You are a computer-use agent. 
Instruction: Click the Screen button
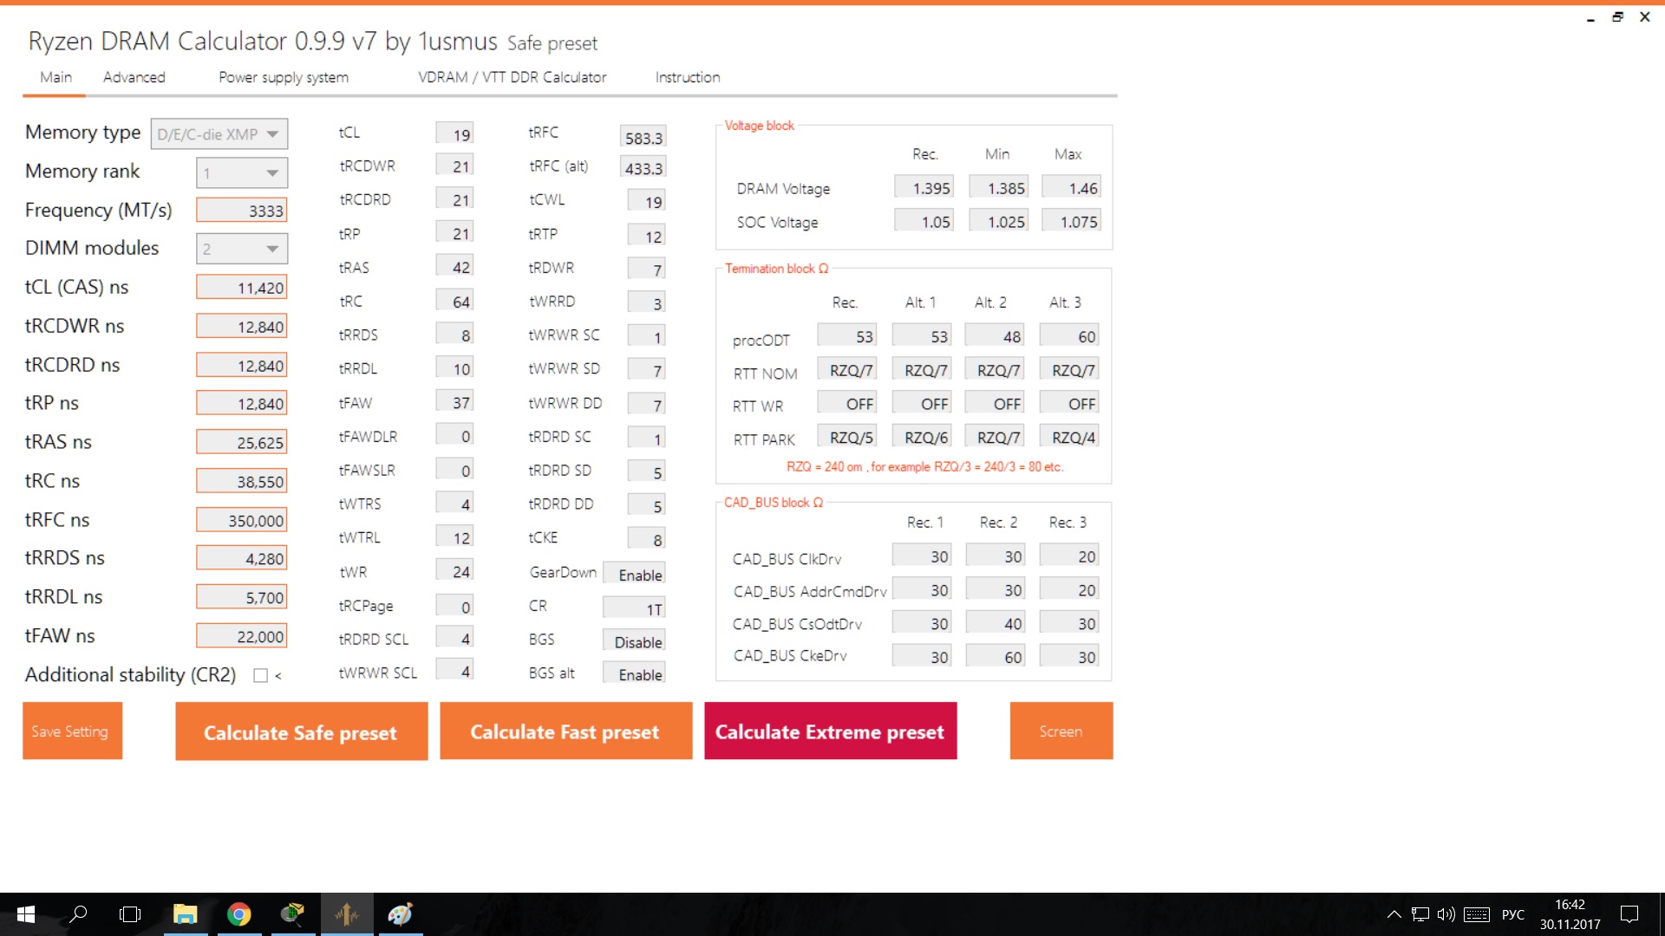click(x=1061, y=731)
